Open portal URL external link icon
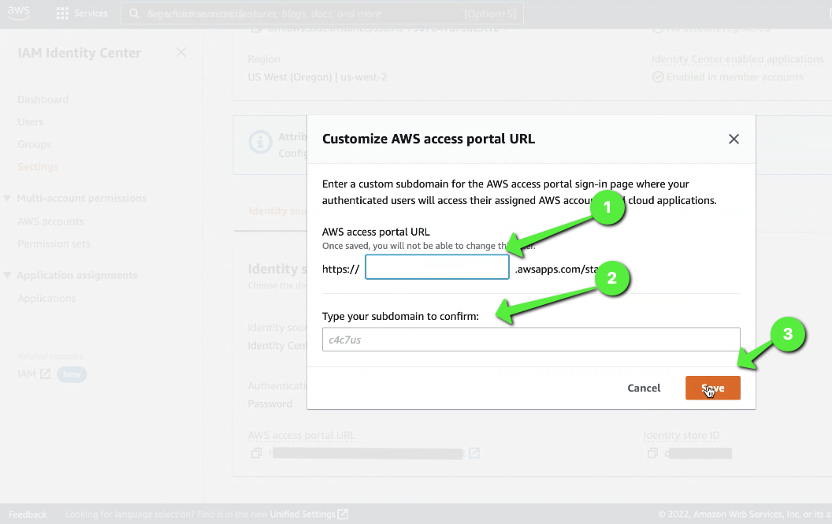The height and width of the screenshot is (524, 832). (474, 453)
